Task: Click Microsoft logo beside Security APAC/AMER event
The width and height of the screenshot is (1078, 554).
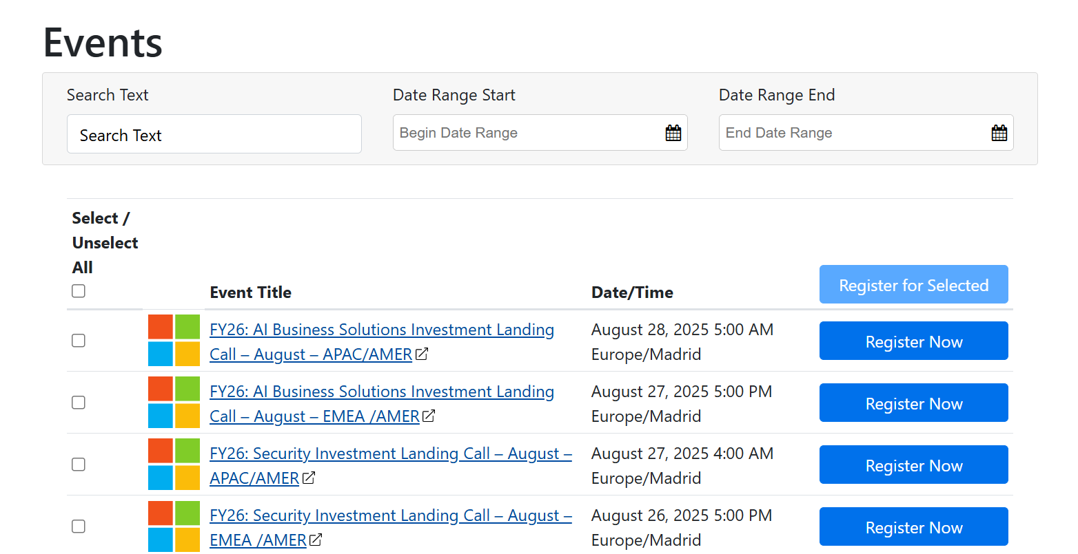Action: (x=174, y=464)
